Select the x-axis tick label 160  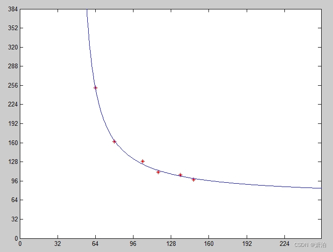[x=209, y=244]
